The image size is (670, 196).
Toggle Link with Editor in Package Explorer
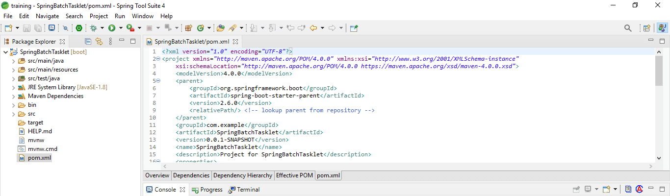99,42
